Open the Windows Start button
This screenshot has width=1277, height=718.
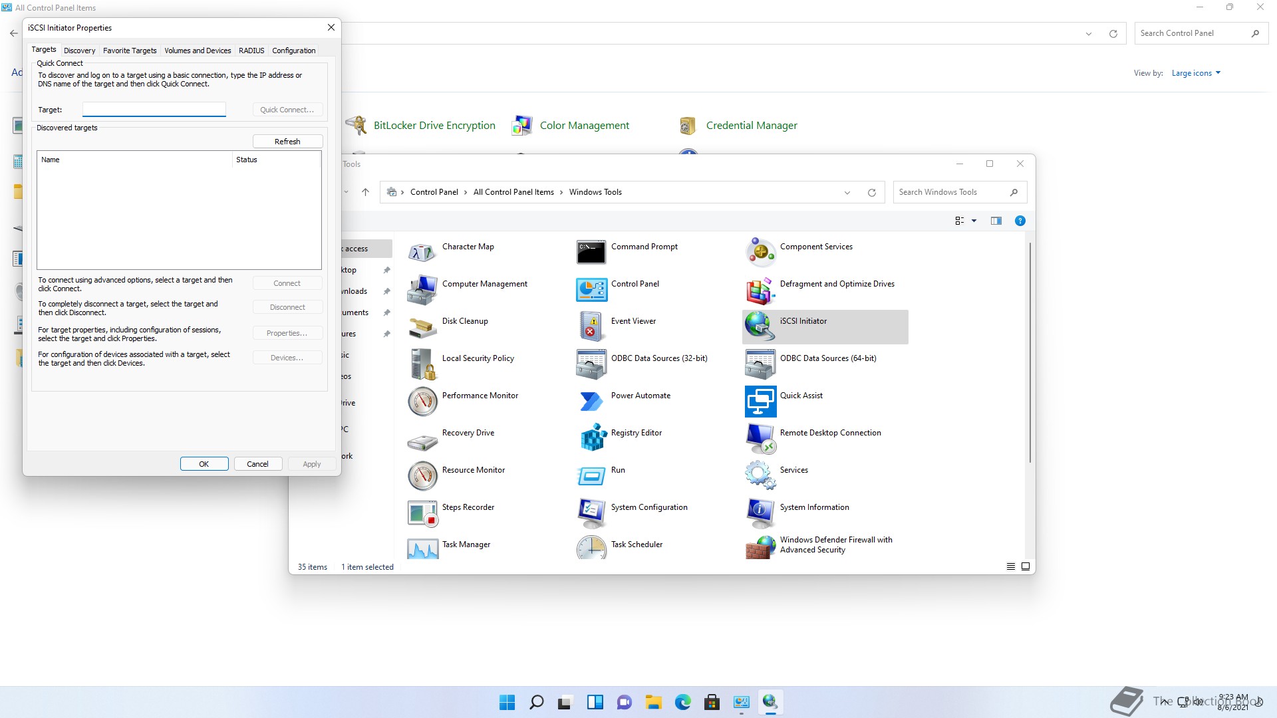(x=507, y=702)
